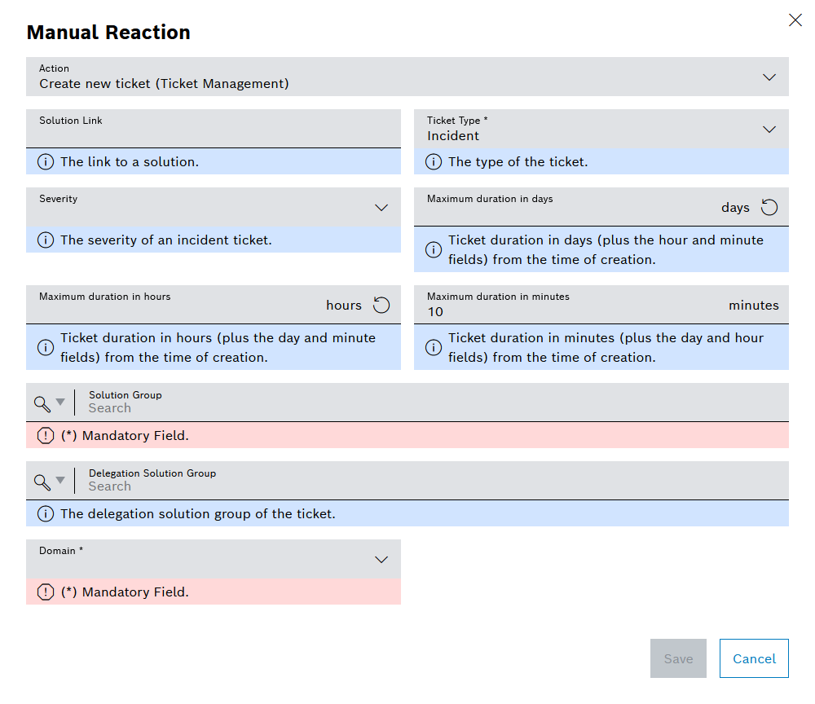Click the Solution Group magnifier search icon

click(x=42, y=403)
